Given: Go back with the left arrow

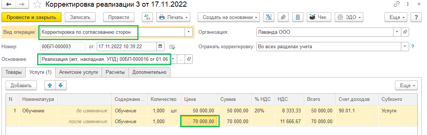Looking at the screenshot, I should point(9,4).
